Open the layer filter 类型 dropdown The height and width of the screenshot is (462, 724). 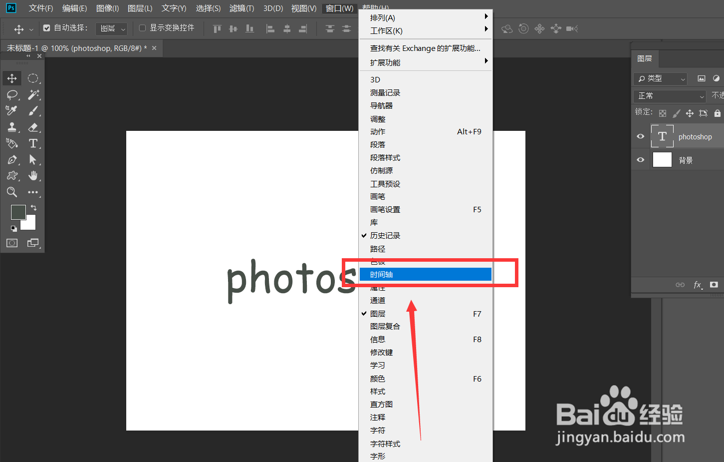click(661, 78)
